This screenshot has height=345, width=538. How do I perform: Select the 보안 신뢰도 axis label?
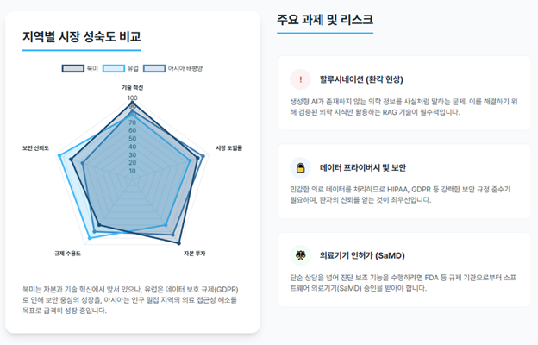pos(35,148)
